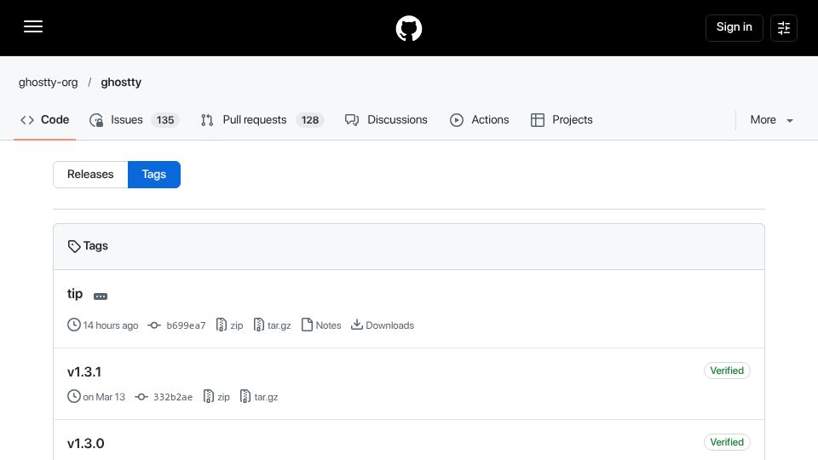Screen dimensions: 818x460
Task: Download the v1.3.1 tar.gz archive
Action: 266,397
